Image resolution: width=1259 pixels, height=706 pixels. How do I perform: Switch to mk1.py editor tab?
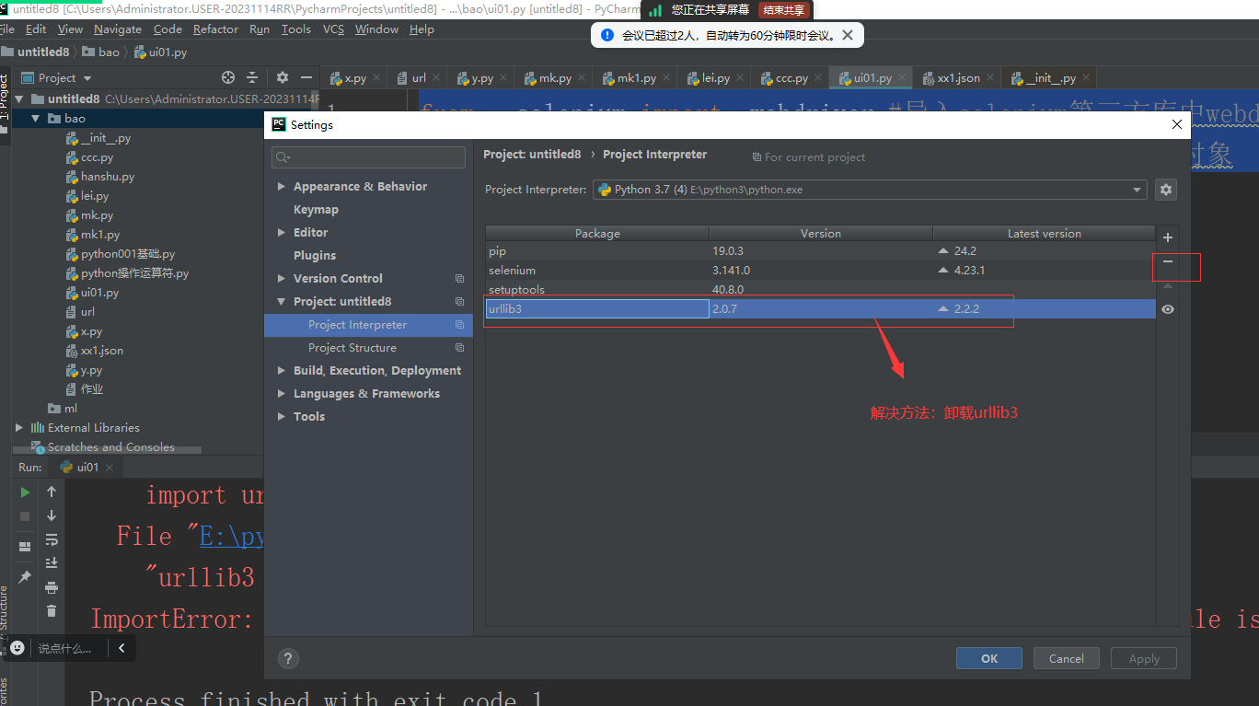click(637, 78)
